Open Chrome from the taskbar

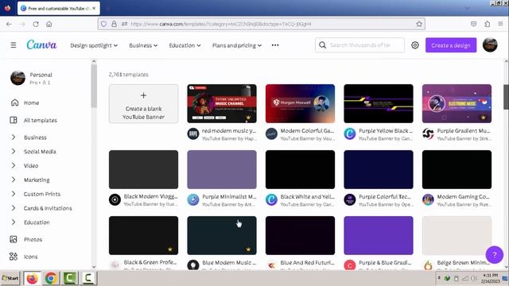click(51, 278)
